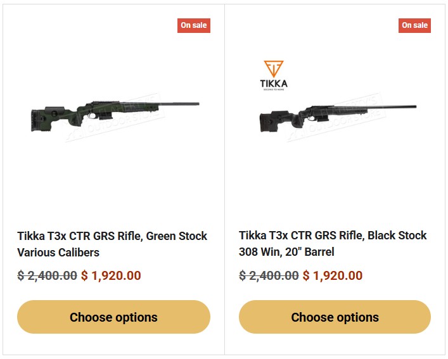Select the "308 Win, 20" Barrel" title text
The height and width of the screenshot is (359, 448).
pos(286,252)
